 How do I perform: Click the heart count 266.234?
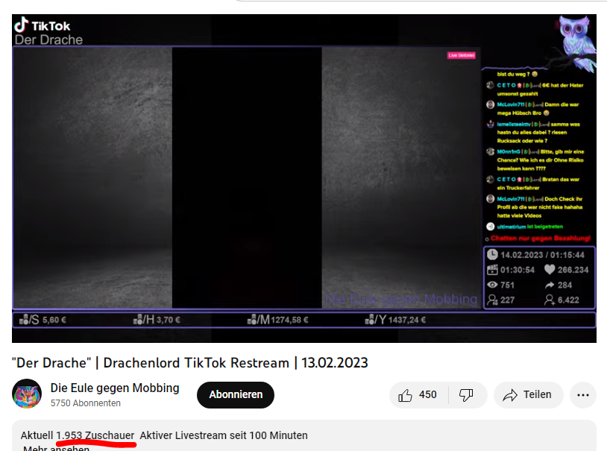click(x=573, y=270)
